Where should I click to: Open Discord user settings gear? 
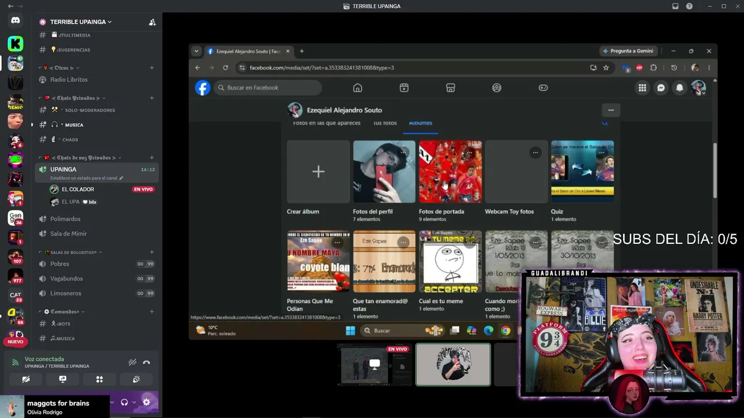(146, 402)
